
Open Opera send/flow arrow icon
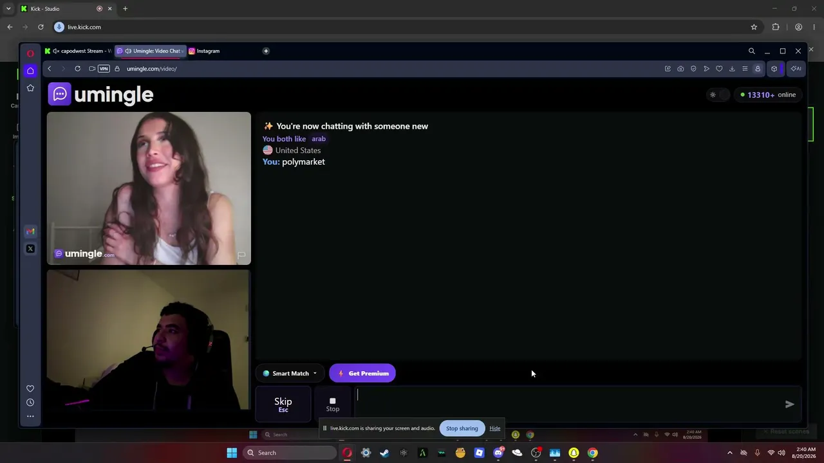coord(706,69)
